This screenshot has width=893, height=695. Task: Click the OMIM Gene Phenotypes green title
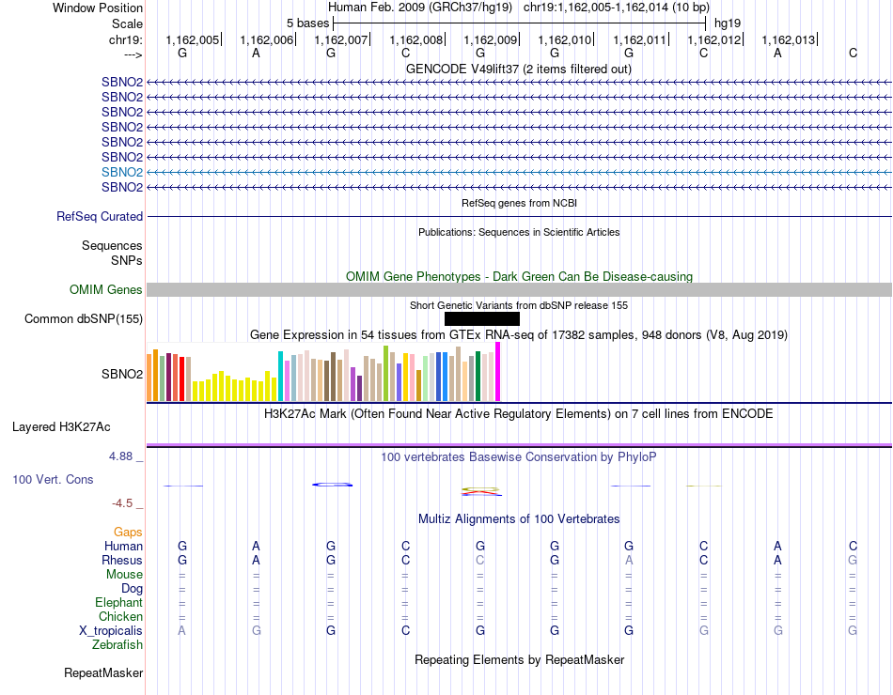point(520,277)
